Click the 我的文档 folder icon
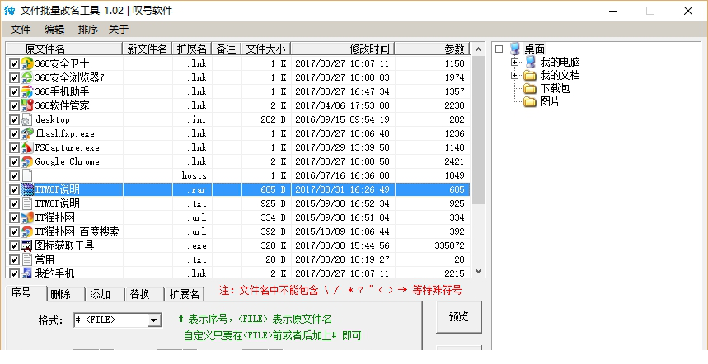 530,75
